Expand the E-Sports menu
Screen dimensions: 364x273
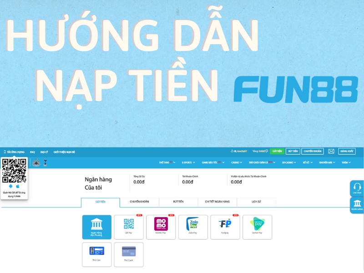point(188,162)
